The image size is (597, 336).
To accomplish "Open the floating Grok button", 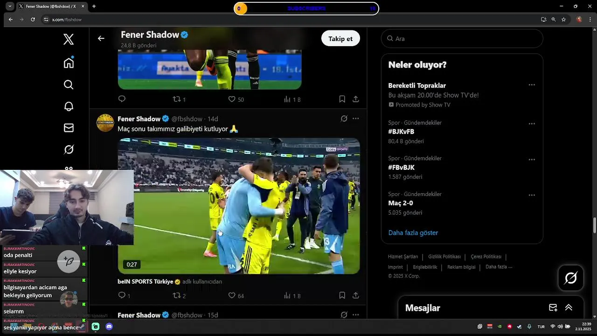I will (571, 278).
